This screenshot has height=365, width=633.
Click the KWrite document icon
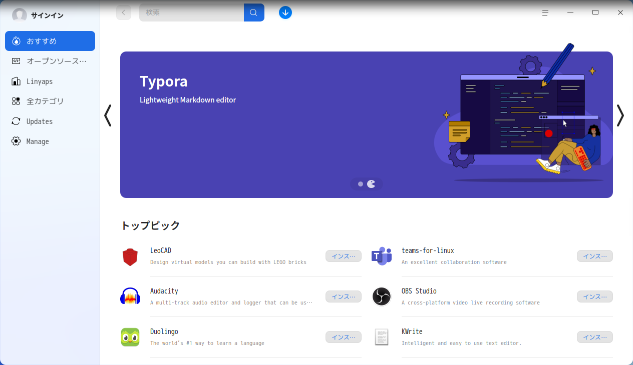pyautogui.click(x=382, y=337)
